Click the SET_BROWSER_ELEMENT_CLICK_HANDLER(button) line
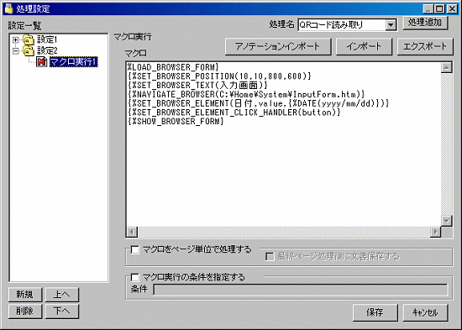The image size is (462, 330). coord(234,113)
